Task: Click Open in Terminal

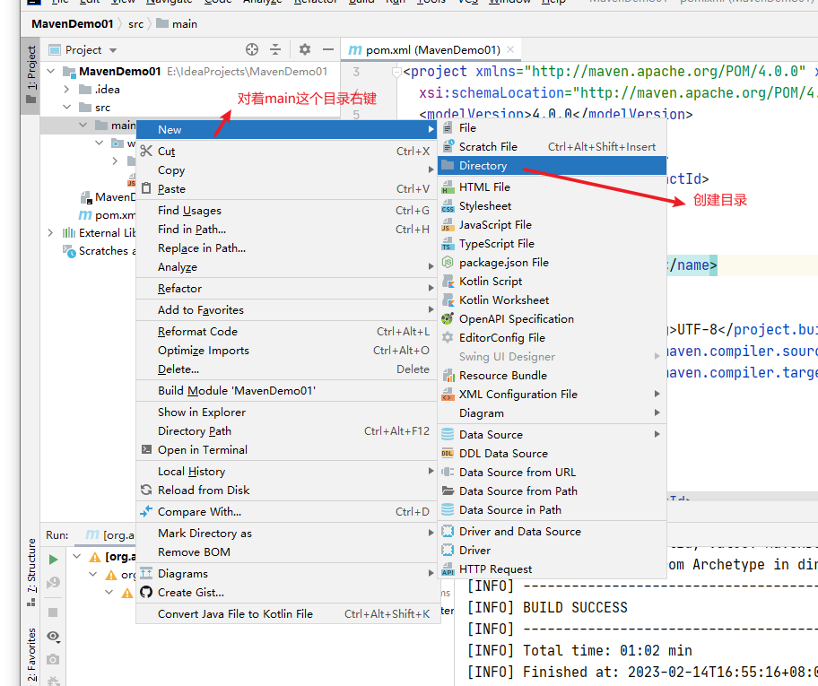Action: [x=286, y=449]
